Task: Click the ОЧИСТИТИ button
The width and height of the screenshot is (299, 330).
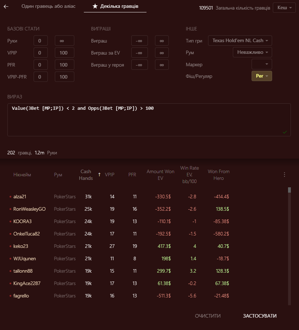Action: 208,316
